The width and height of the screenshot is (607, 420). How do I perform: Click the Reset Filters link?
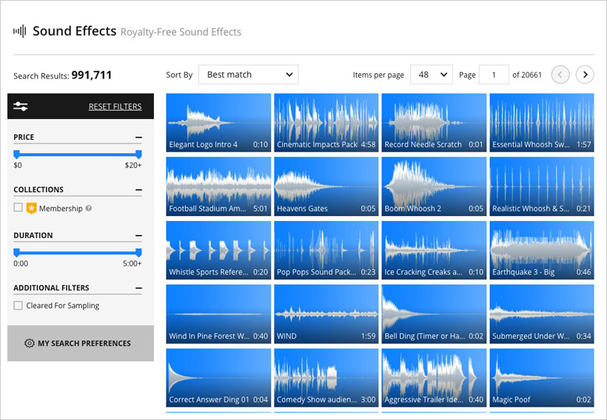pyautogui.click(x=115, y=106)
